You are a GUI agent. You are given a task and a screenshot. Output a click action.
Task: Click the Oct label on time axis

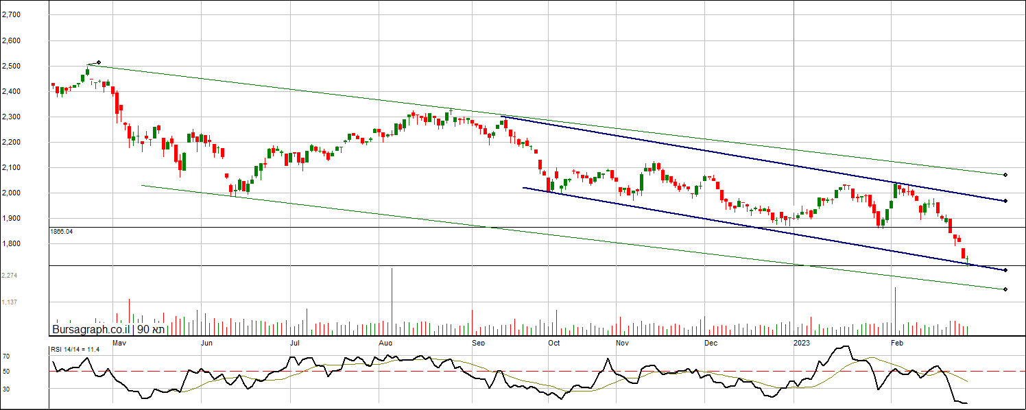point(553,342)
